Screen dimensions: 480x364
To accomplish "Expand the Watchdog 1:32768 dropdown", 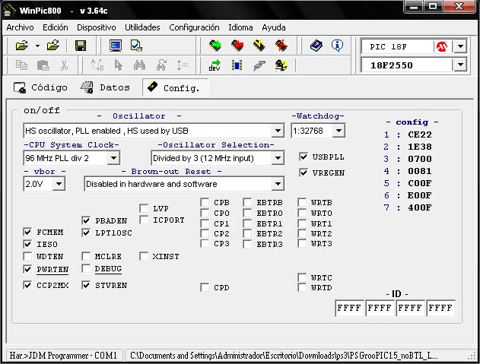I will point(338,131).
